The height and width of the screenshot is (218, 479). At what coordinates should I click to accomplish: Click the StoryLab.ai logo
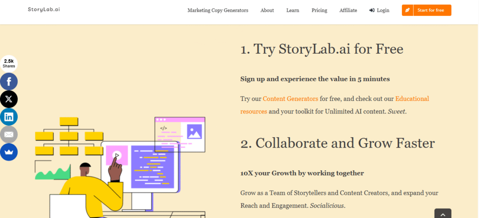[44, 10]
